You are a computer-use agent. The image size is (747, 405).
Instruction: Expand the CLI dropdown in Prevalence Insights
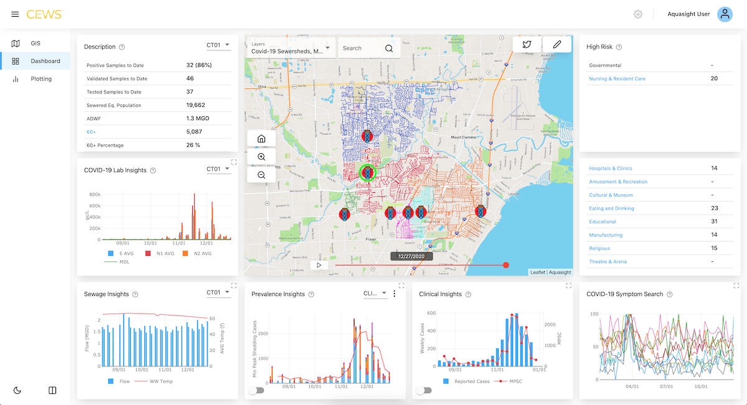point(376,293)
